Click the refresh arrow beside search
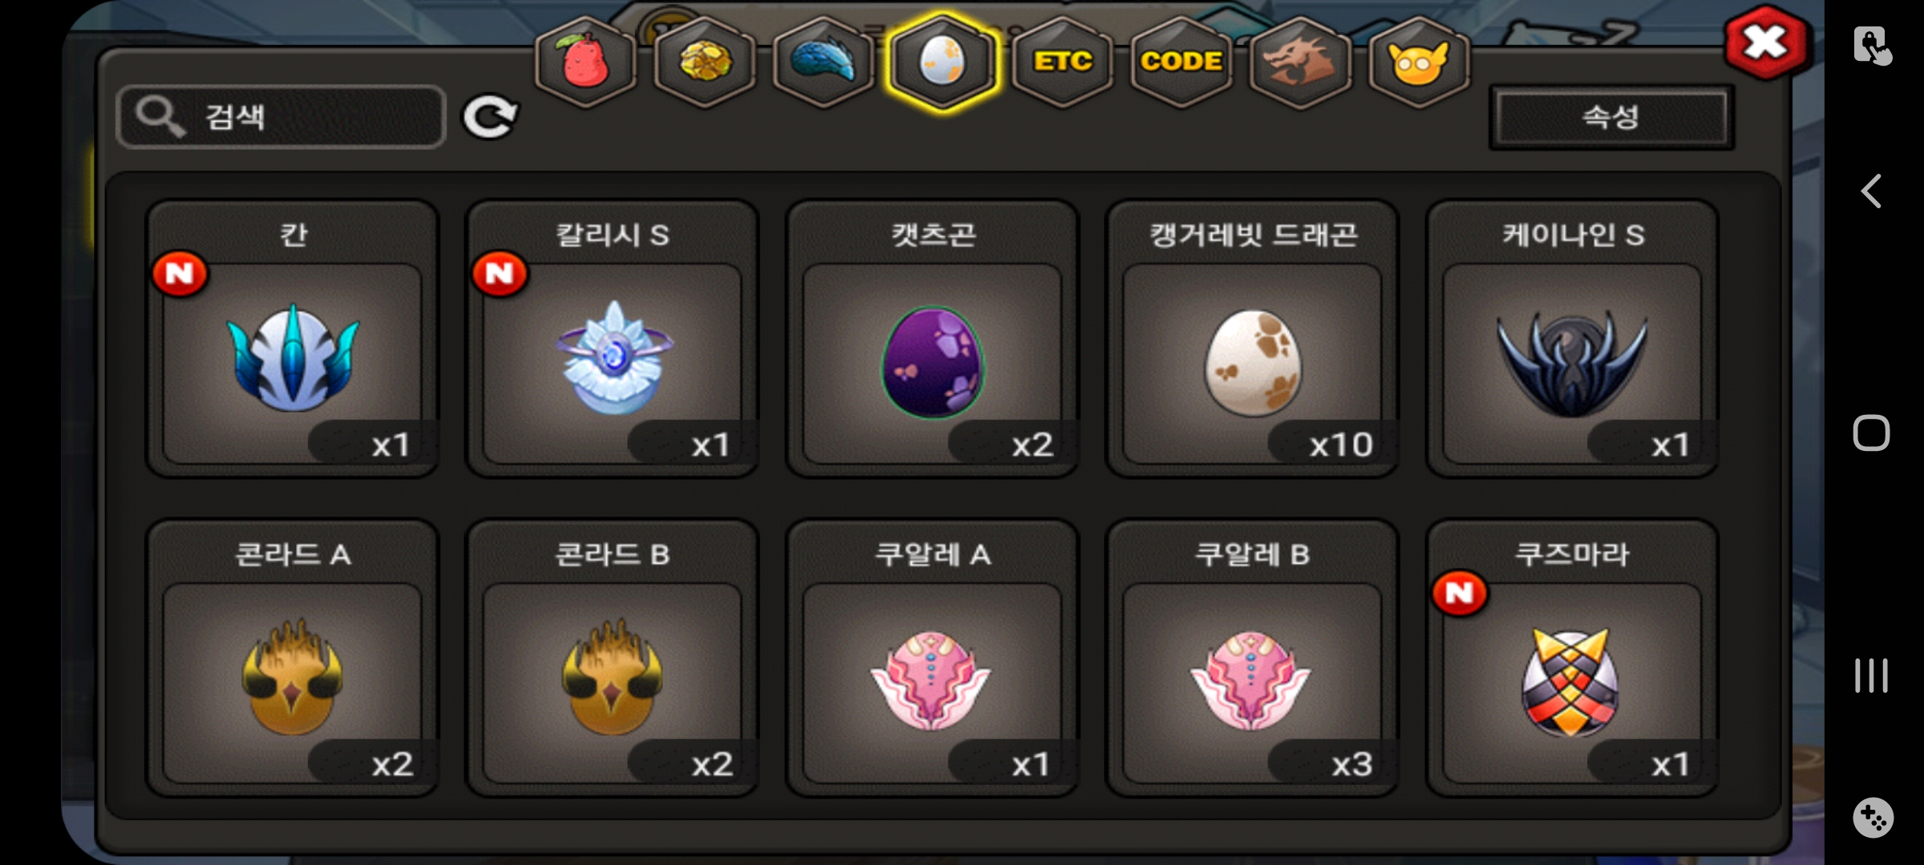The width and height of the screenshot is (1924, 865). pyautogui.click(x=490, y=118)
